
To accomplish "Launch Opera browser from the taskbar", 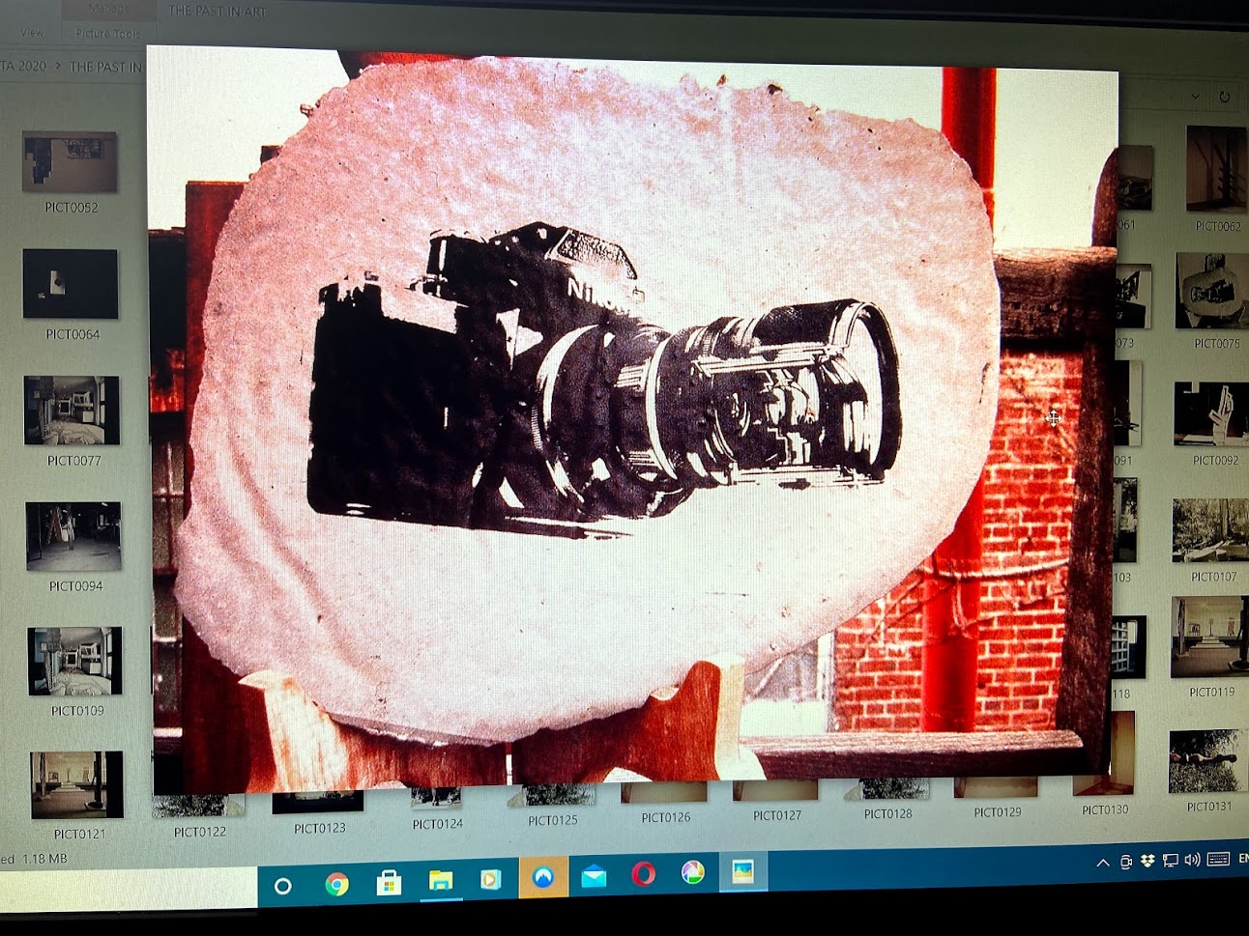I will coord(643,874).
